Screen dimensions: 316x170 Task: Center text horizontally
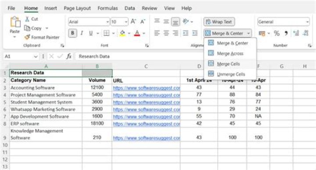[166, 33]
